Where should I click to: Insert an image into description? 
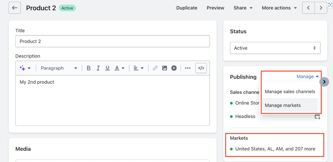pyautogui.click(x=164, y=68)
